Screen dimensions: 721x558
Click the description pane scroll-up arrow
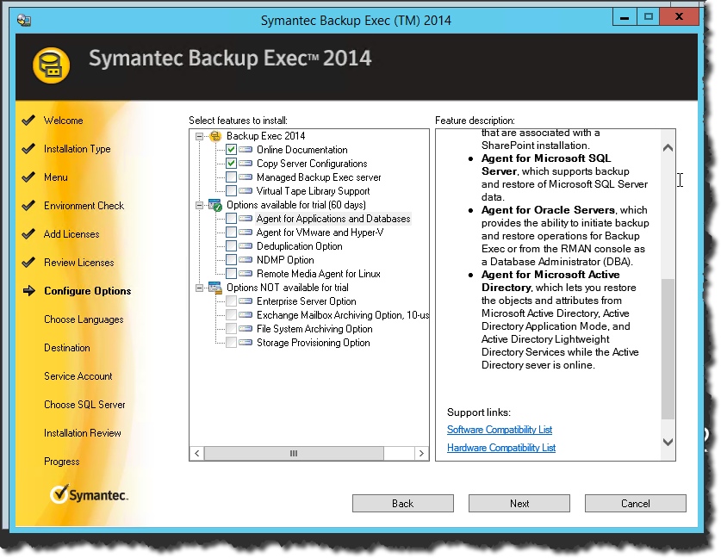[x=668, y=148]
